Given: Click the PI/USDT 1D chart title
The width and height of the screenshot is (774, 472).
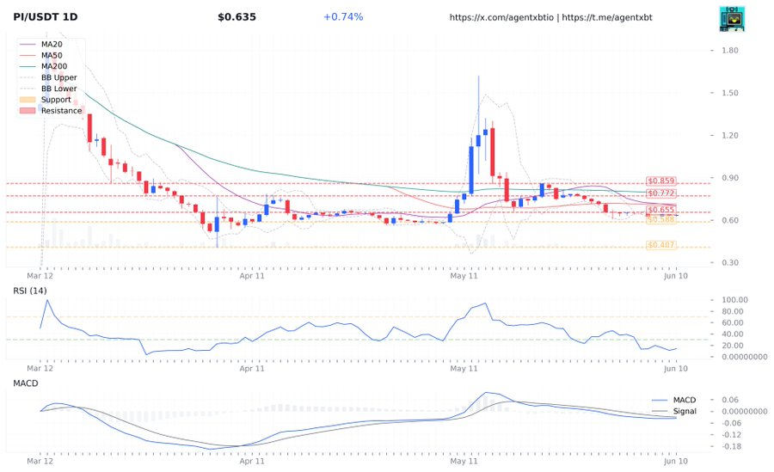Looking at the screenshot, I should tap(46, 17).
